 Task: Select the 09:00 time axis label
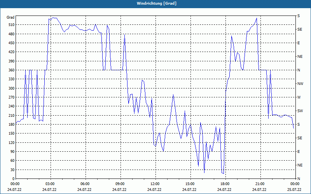click(x=121, y=184)
